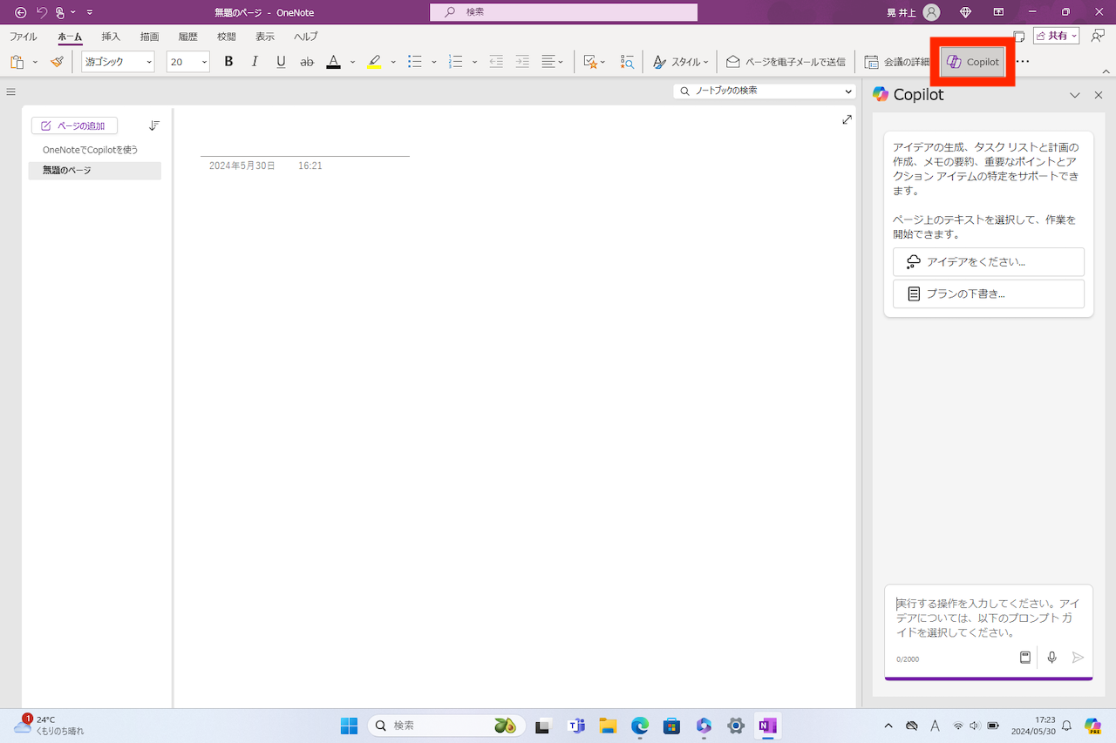Toggle bold formatting
1116x743 pixels.
(x=228, y=61)
